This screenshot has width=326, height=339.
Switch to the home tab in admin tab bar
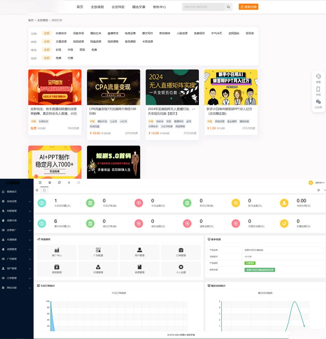coord(44,190)
